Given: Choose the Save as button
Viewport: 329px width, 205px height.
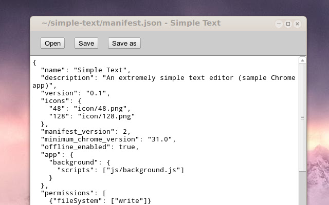Looking at the screenshot, I should point(124,43).
